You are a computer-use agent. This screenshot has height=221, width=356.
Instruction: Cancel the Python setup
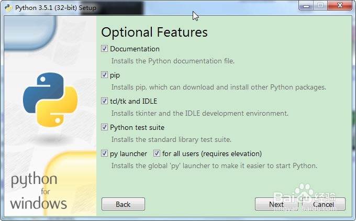point(324,204)
